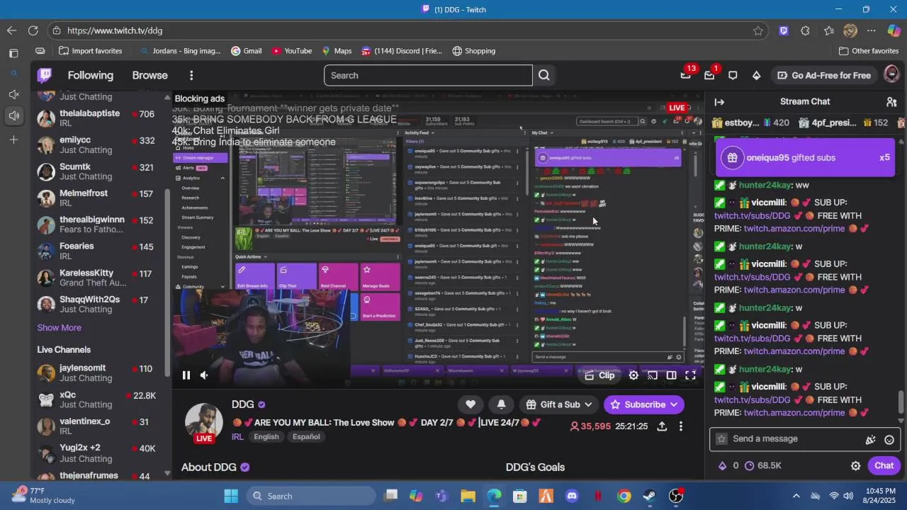Pause the DDG stream

pyautogui.click(x=186, y=375)
